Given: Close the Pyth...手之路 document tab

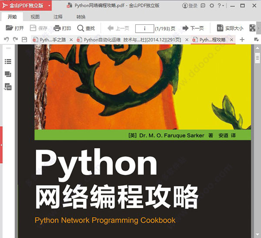Looking at the screenshot, I should pos(71,40).
